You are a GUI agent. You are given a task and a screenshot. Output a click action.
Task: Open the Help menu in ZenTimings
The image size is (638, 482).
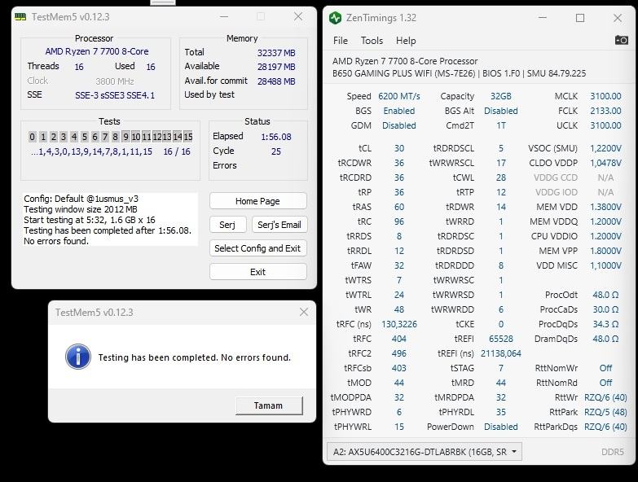tap(406, 41)
